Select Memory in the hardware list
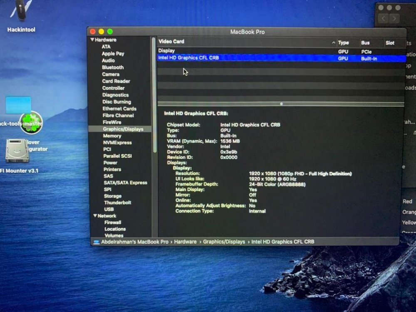Screen dimensions: 416x312 pos(112,136)
